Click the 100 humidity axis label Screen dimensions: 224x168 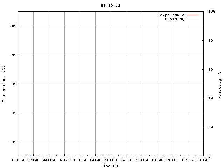(212, 11)
